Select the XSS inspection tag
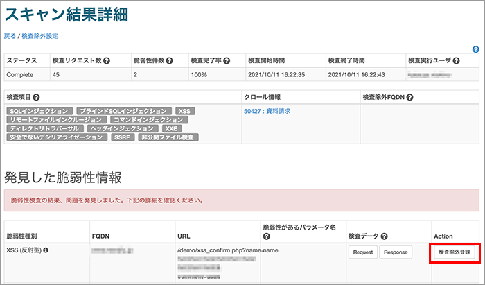 pos(185,111)
